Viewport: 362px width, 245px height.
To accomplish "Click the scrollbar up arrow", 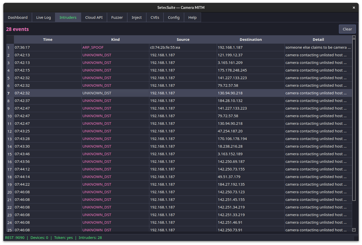I will click(354, 38).
